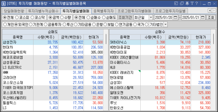Select the 보험 investor radio button
Screen dimensions: 218x112
[105, 25]
